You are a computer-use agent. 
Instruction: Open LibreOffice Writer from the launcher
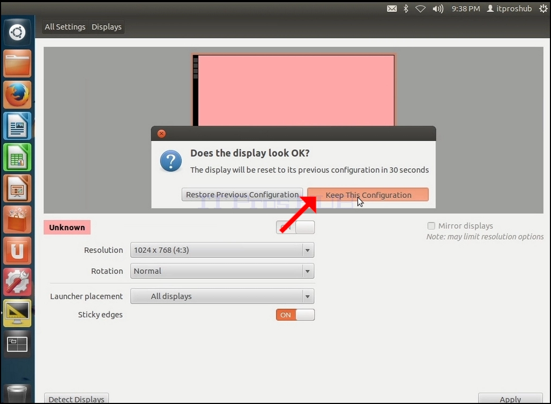(x=17, y=126)
